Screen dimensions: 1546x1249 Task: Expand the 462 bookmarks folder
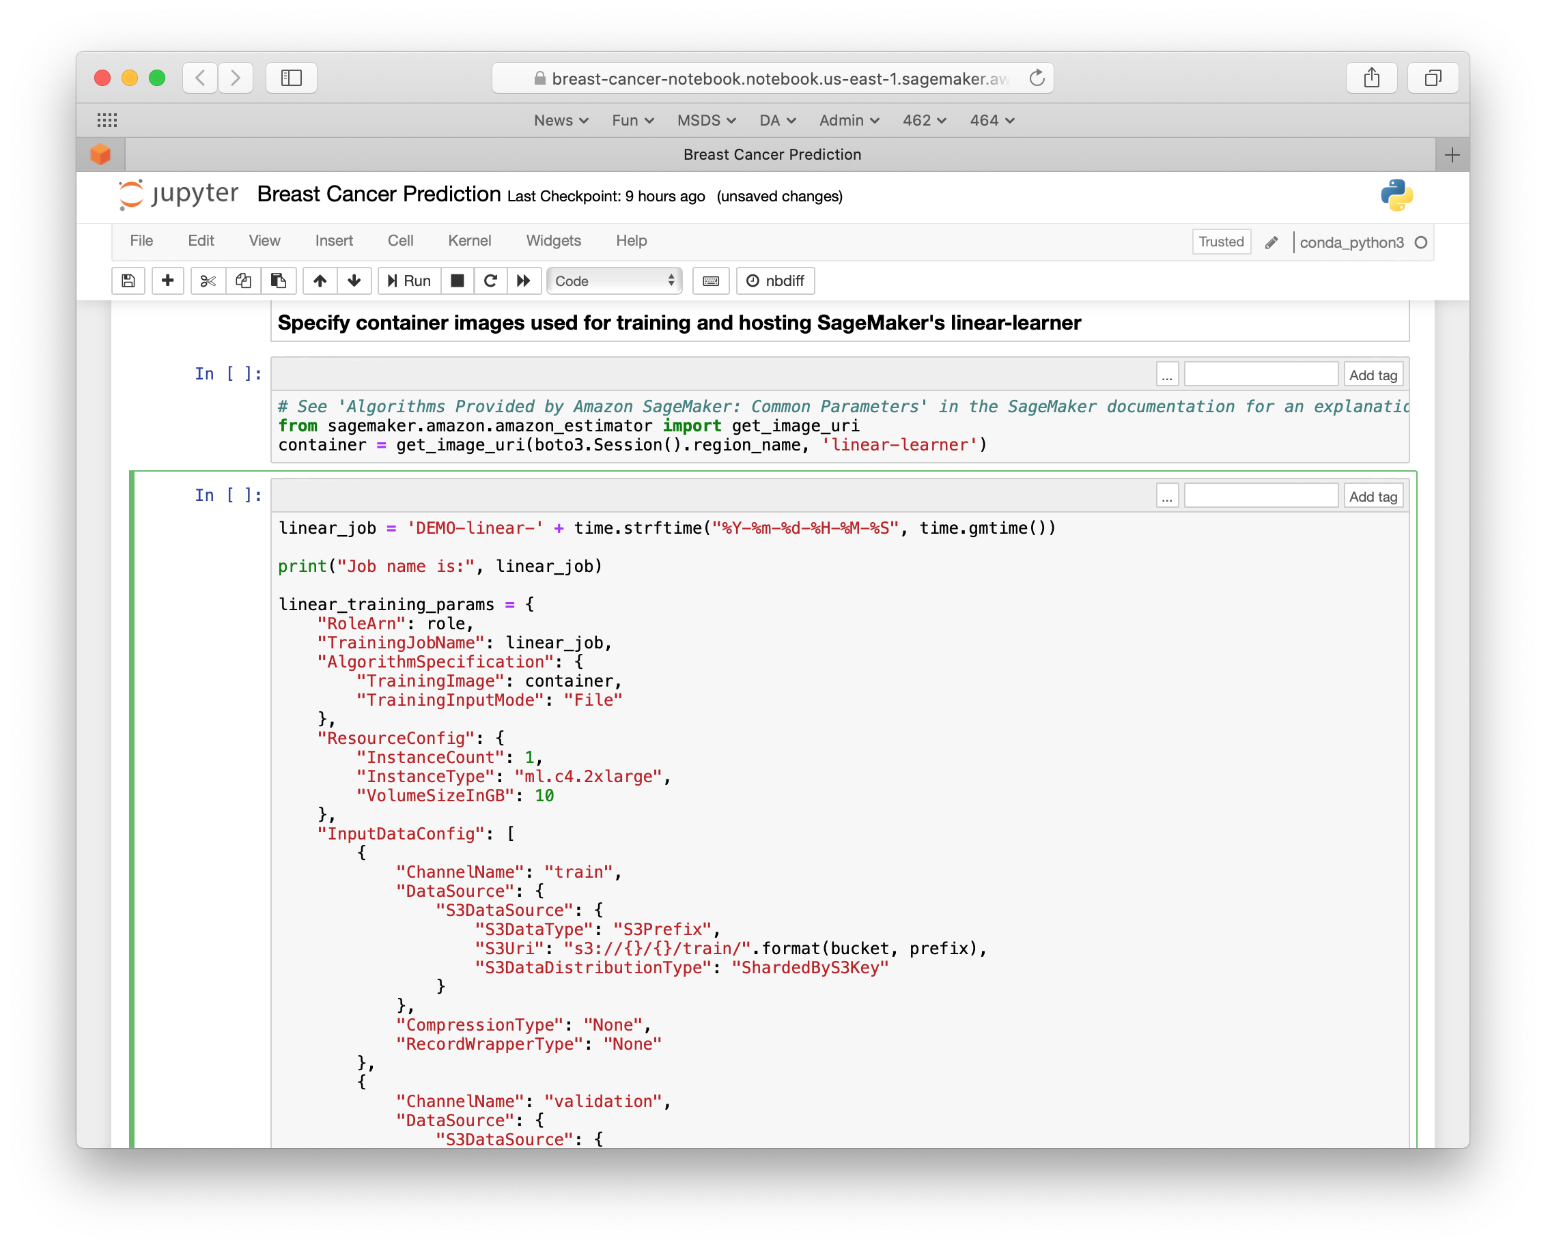[x=925, y=120]
